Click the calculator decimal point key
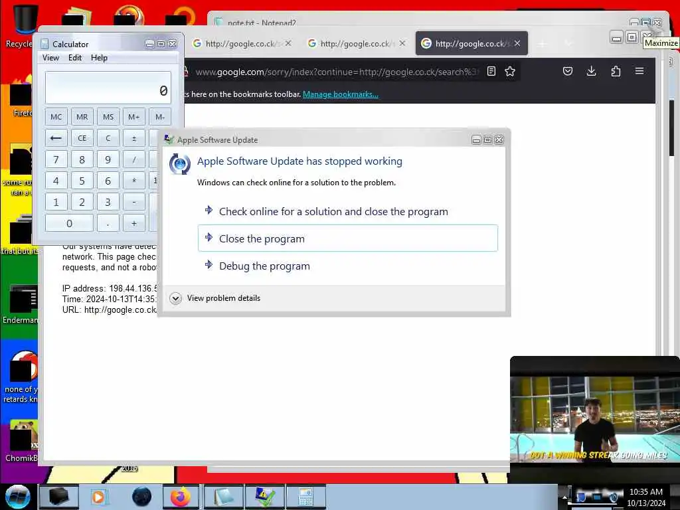Viewport: 680px width, 510px height. pos(108,223)
